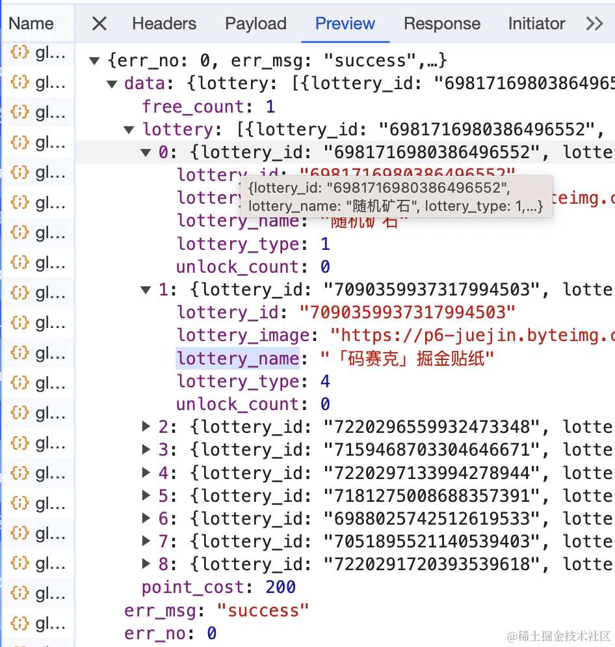Click the Name column header
The height and width of the screenshot is (647, 615).
coord(31,23)
